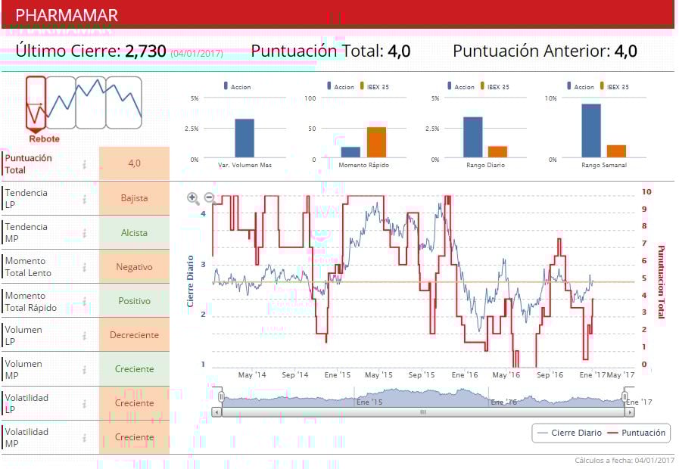Image resolution: width=679 pixels, height=469 pixels.
Task: Toggle Accion legend in Var. Volumen Mes chart
Action: [237, 86]
